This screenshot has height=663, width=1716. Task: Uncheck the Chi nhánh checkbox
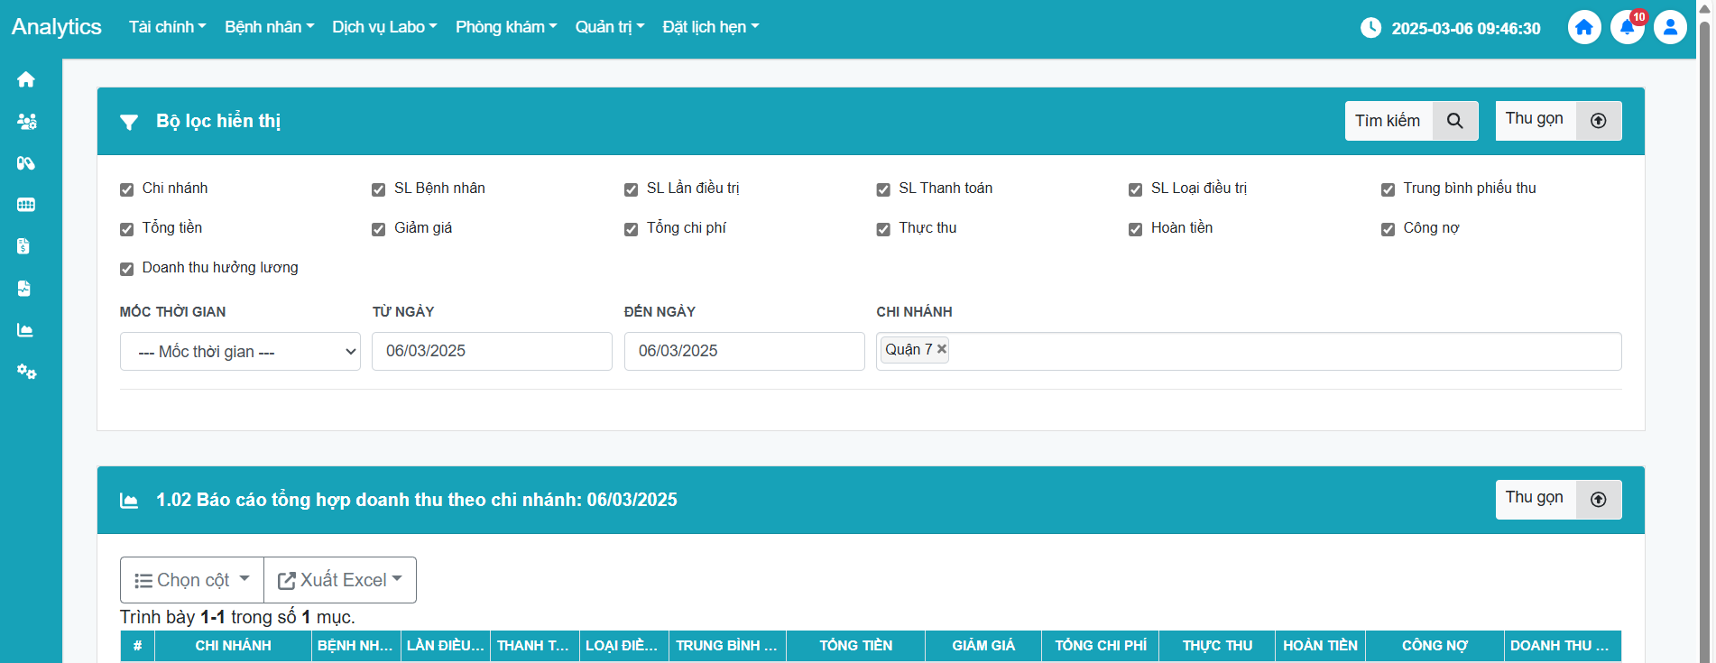[127, 189]
